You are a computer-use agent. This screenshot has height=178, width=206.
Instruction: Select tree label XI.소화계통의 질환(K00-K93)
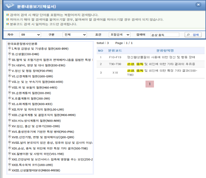coord(32,104)
